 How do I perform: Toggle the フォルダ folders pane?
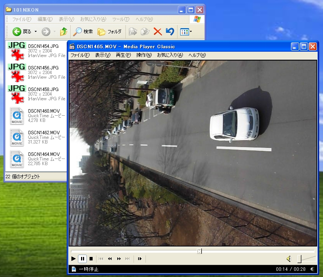point(110,32)
